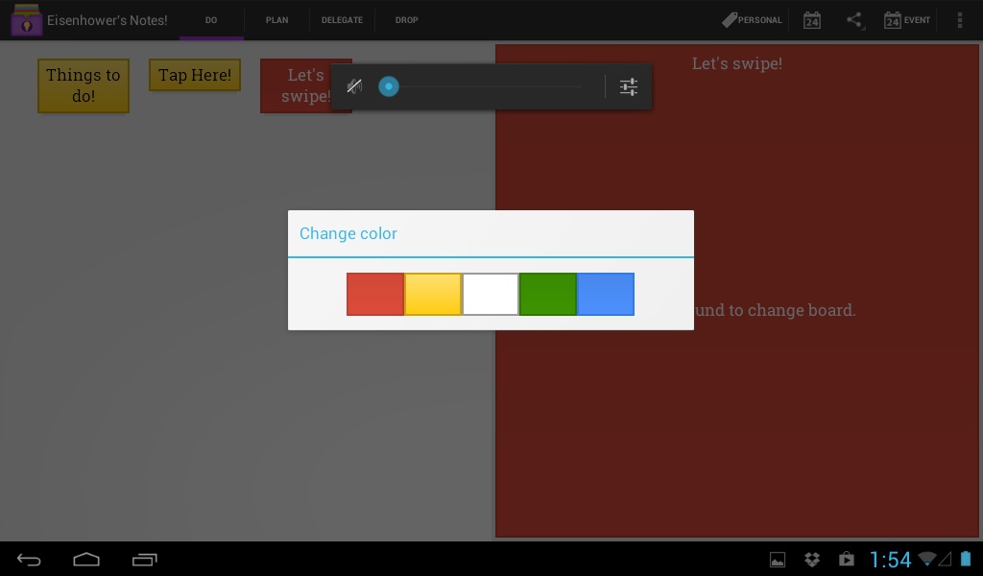Screen dimensions: 983x576
Task: Select the 'Things to do!' note
Action: [x=84, y=85]
